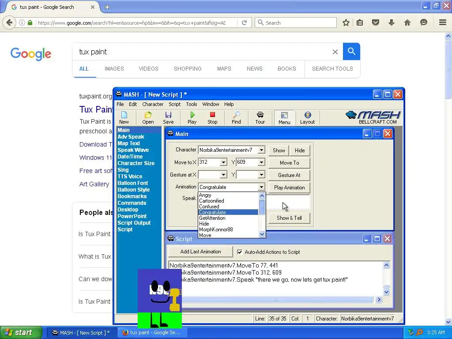The width and height of the screenshot is (452, 339).
Task: Show bookmarks list icon in Firefox
Action: pyautogui.click(x=360, y=23)
